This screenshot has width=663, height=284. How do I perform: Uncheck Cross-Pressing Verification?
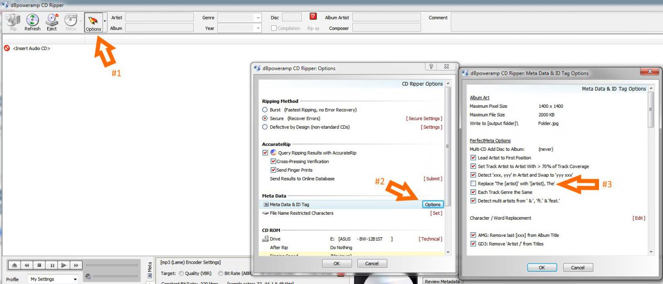(273, 162)
